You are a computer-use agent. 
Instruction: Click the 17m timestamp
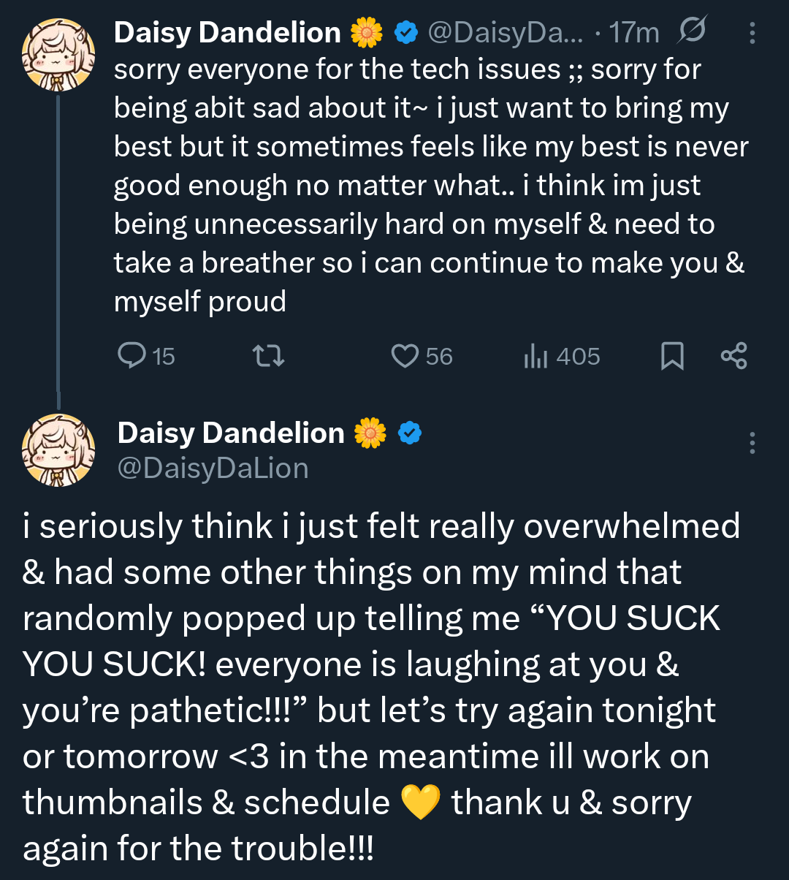[x=634, y=32]
